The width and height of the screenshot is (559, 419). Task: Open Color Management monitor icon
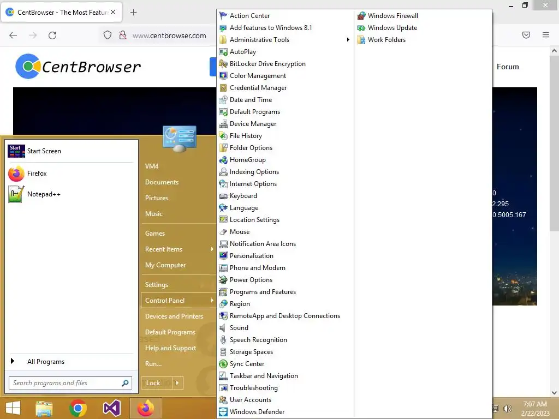pyautogui.click(x=223, y=75)
